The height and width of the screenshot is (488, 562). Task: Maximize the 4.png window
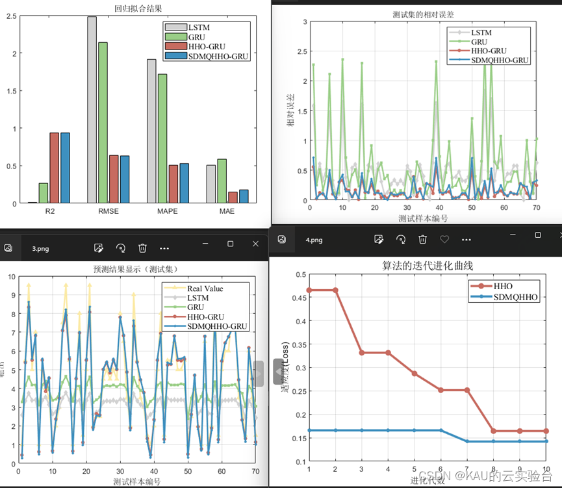click(538, 235)
